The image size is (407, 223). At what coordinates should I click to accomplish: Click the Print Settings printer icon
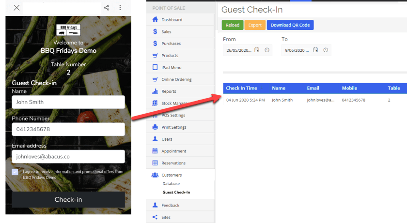tap(155, 127)
